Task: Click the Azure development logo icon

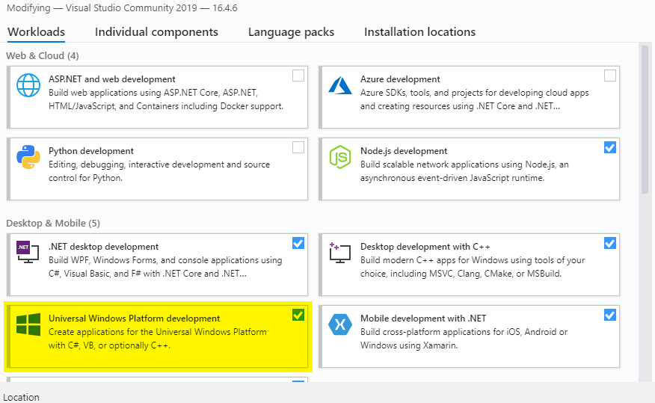Action: 340,85
